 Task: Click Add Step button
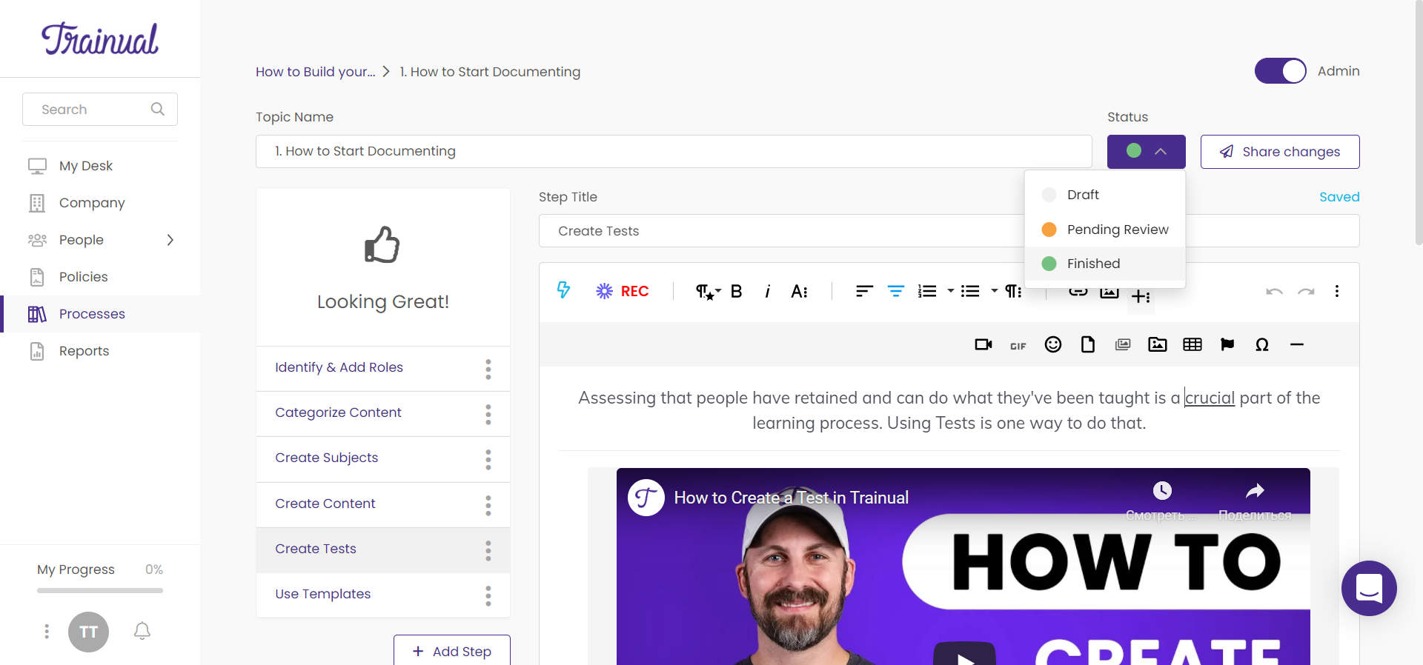click(x=451, y=651)
